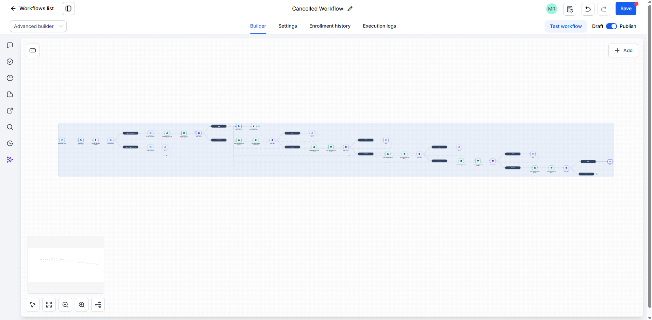
Task: Go back to Workflows list
Action: [32, 9]
